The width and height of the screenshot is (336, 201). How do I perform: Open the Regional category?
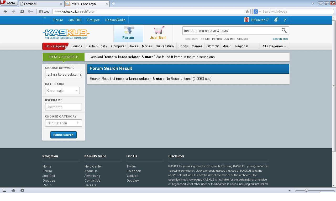click(241, 46)
